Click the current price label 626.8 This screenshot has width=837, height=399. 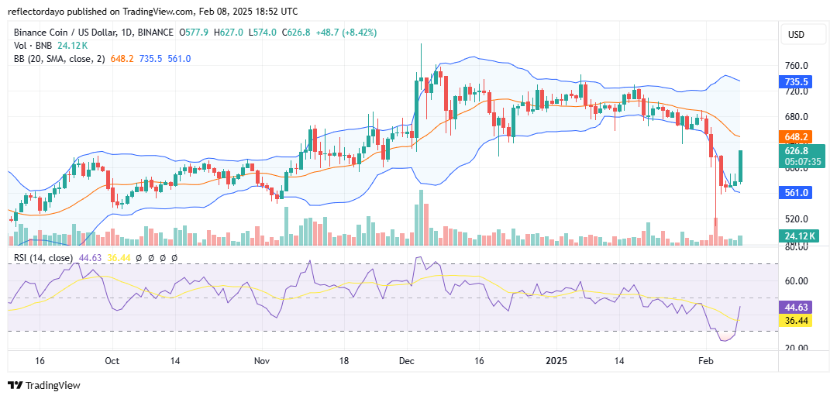click(x=796, y=151)
